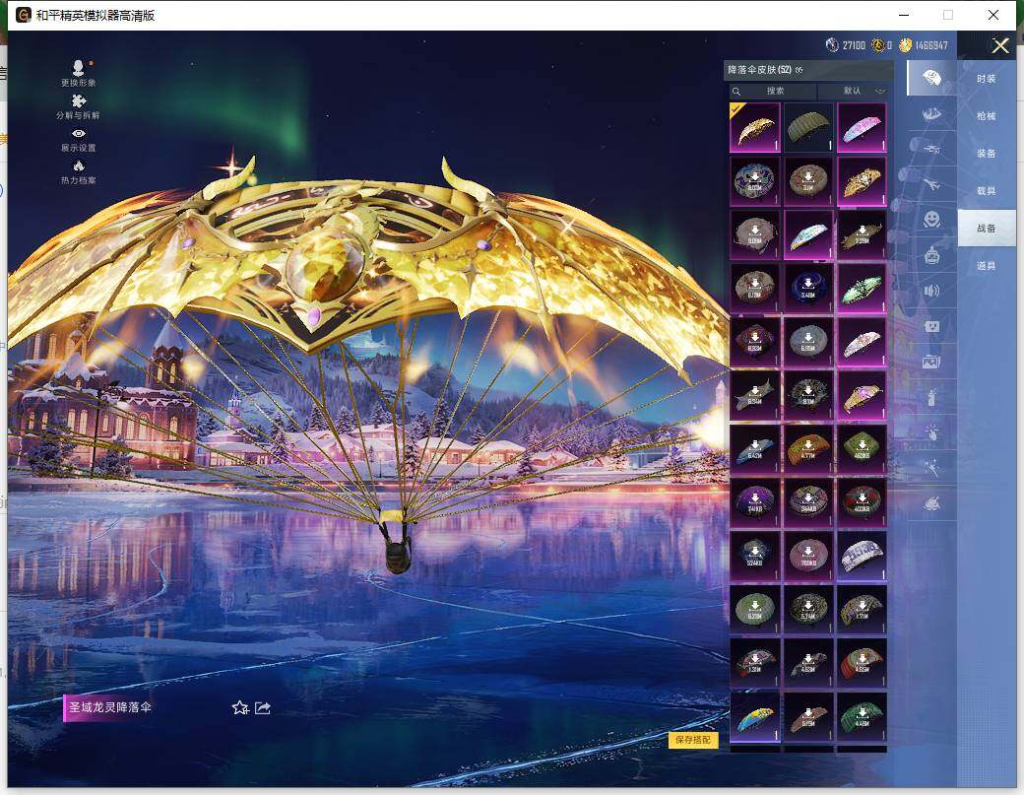This screenshot has height=795, width=1024.
Task: Select the plain olive green default parachute
Action: pos(808,128)
